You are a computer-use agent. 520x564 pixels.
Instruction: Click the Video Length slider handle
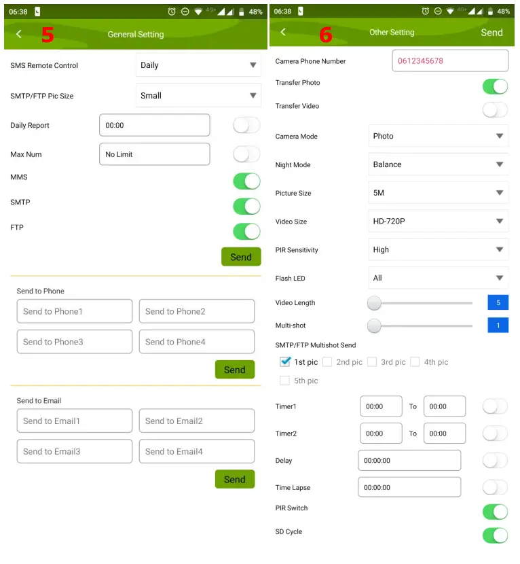click(x=374, y=303)
